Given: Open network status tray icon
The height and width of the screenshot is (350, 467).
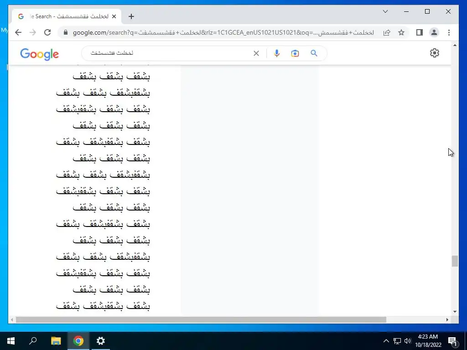Looking at the screenshot, I should (x=397, y=341).
